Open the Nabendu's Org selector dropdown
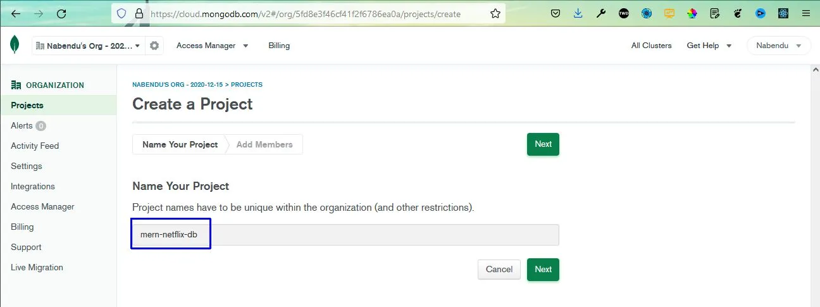The height and width of the screenshot is (307, 820). (88, 46)
